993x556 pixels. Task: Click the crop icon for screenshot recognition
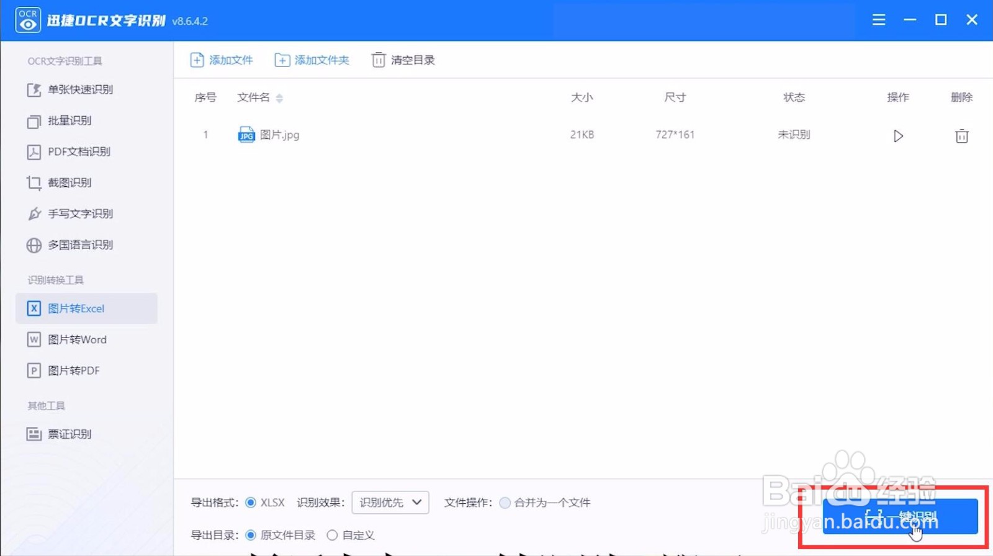34,182
